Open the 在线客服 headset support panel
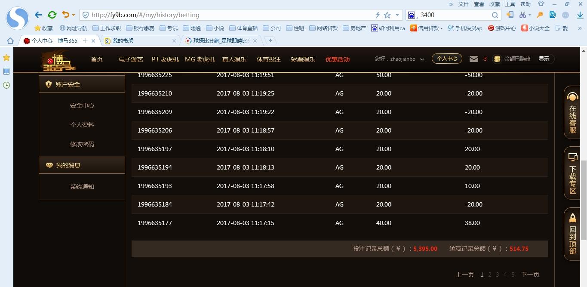The height and width of the screenshot is (287, 587). pyautogui.click(x=572, y=113)
